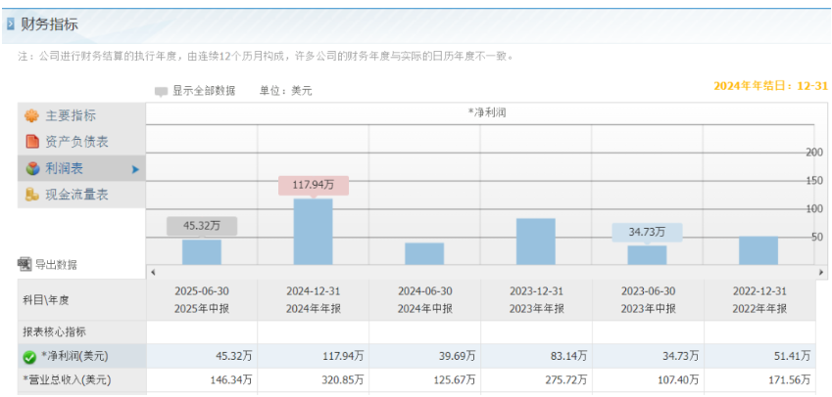Open the 主要指标 tab

tap(81, 116)
